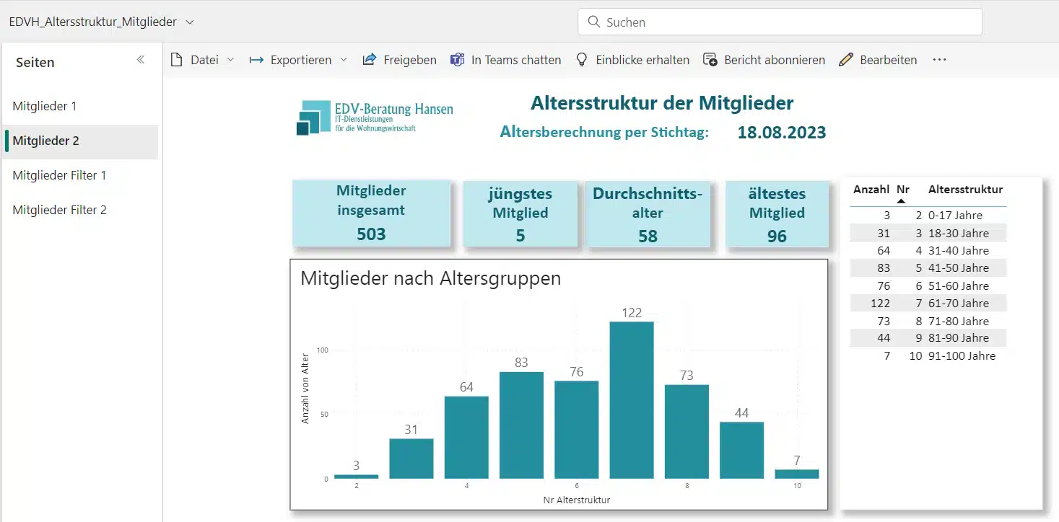Click the Einblicke erhalten lightbulb icon
The image size is (1059, 522).
[582, 60]
